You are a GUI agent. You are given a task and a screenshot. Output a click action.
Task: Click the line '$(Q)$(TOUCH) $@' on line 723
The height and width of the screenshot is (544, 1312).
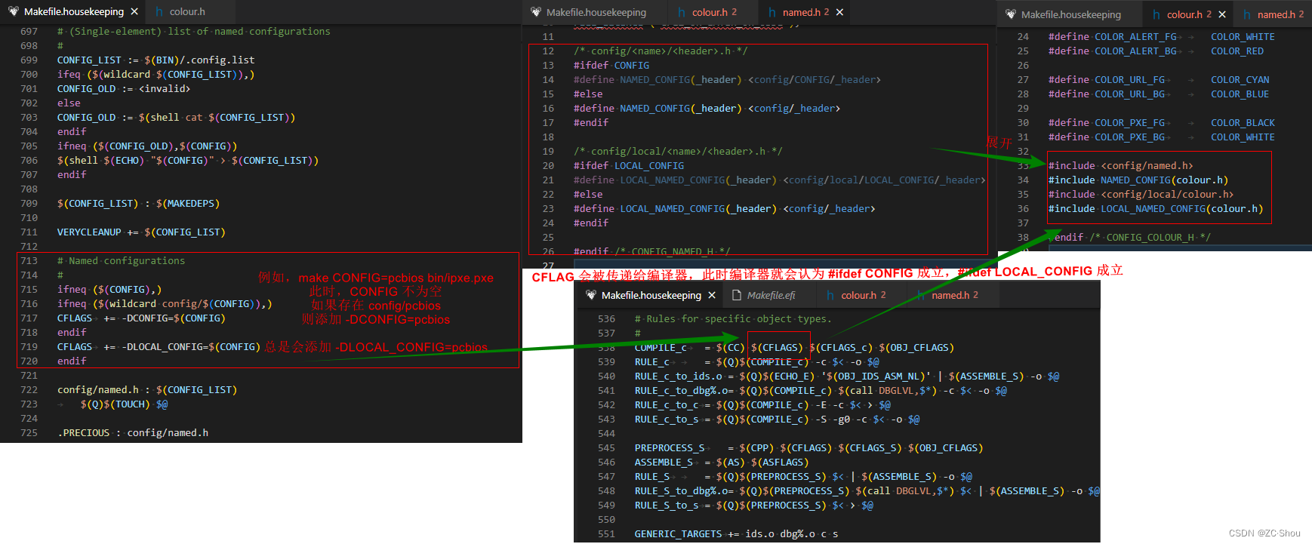point(125,404)
